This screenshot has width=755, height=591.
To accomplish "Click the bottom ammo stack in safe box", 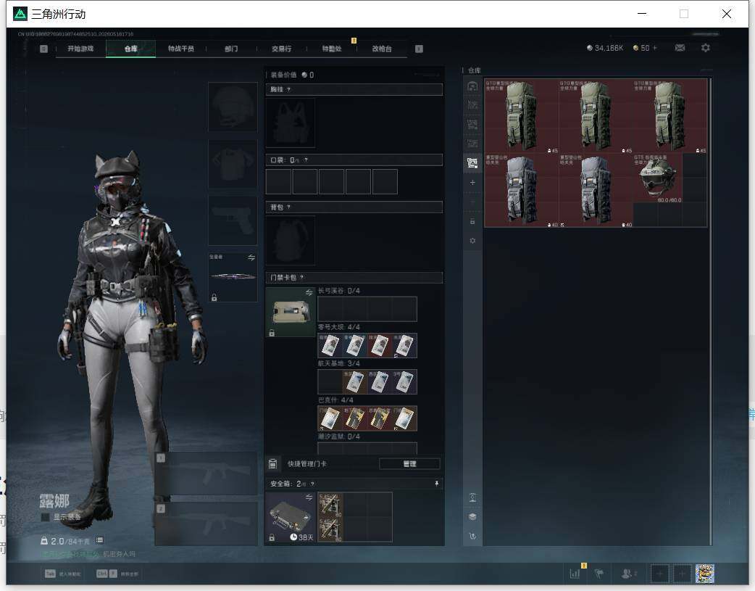I will pyautogui.click(x=330, y=529).
